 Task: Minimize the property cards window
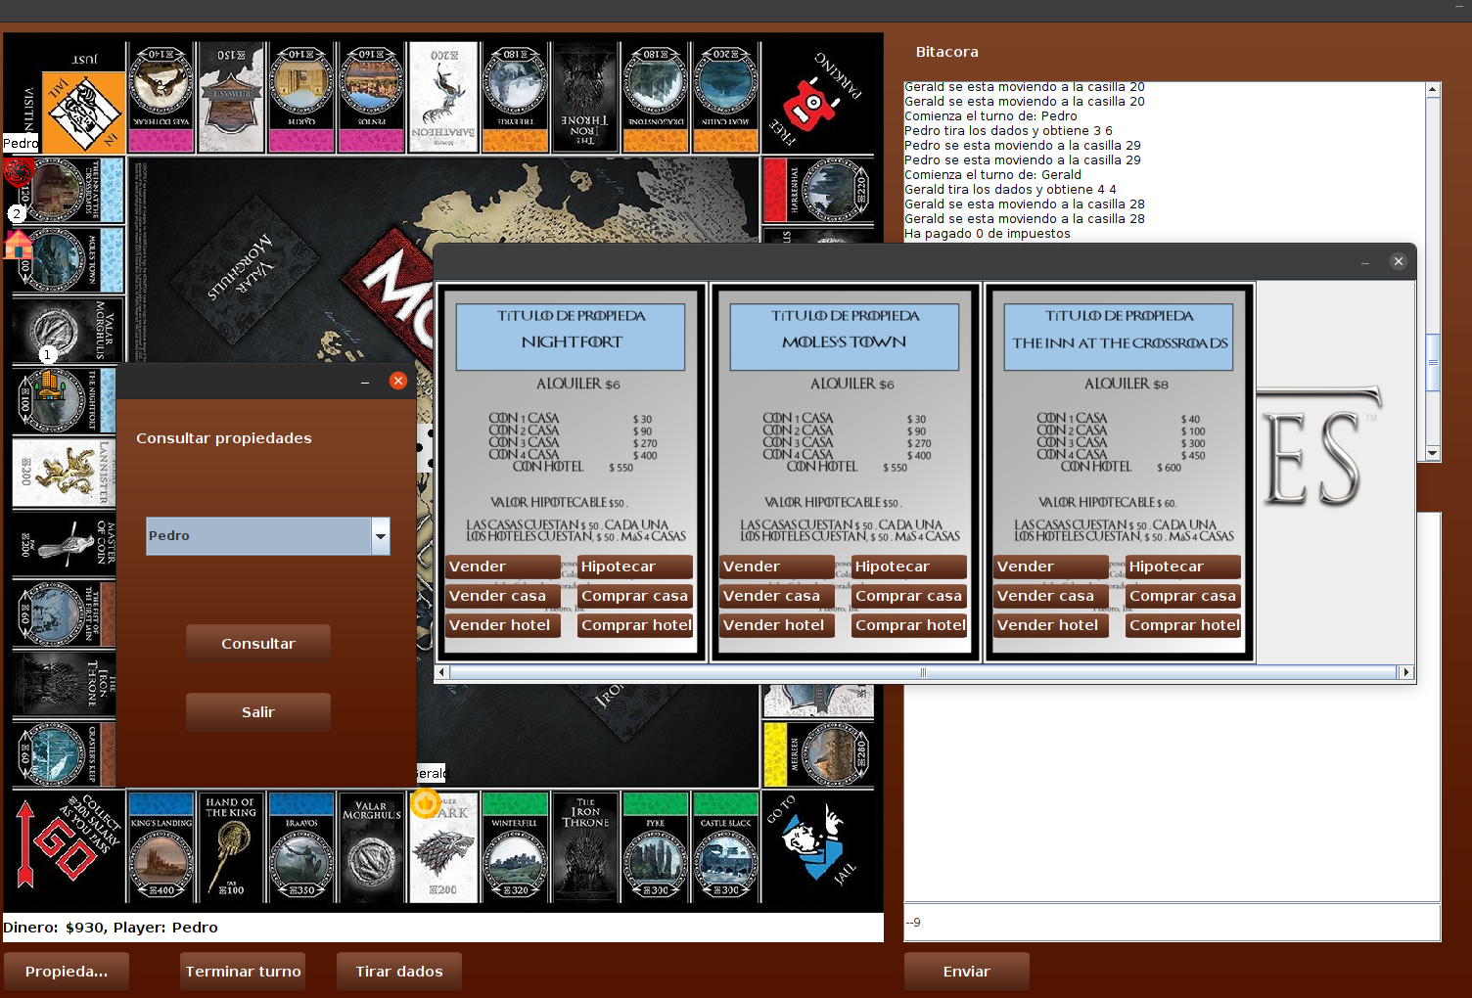click(1365, 262)
